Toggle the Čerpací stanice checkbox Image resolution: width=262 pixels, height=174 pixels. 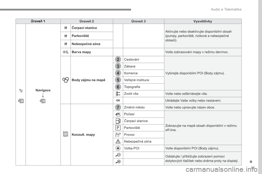point(66,28)
